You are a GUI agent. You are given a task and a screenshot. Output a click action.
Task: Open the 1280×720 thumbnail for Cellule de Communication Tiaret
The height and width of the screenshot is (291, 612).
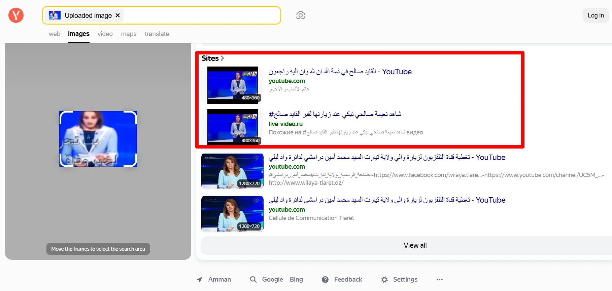point(233,214)
